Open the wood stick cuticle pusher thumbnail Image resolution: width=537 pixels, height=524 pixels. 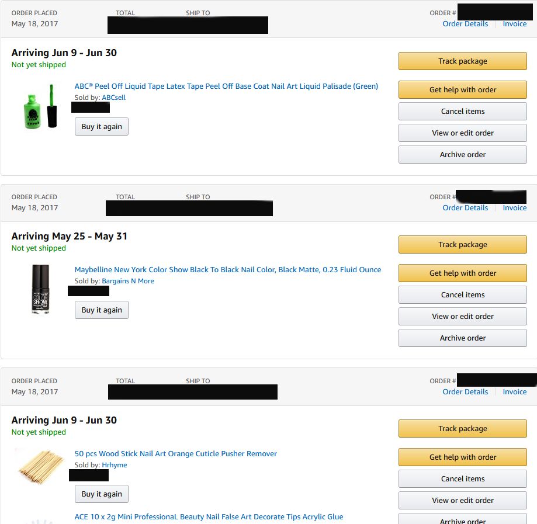click(41, 467)
